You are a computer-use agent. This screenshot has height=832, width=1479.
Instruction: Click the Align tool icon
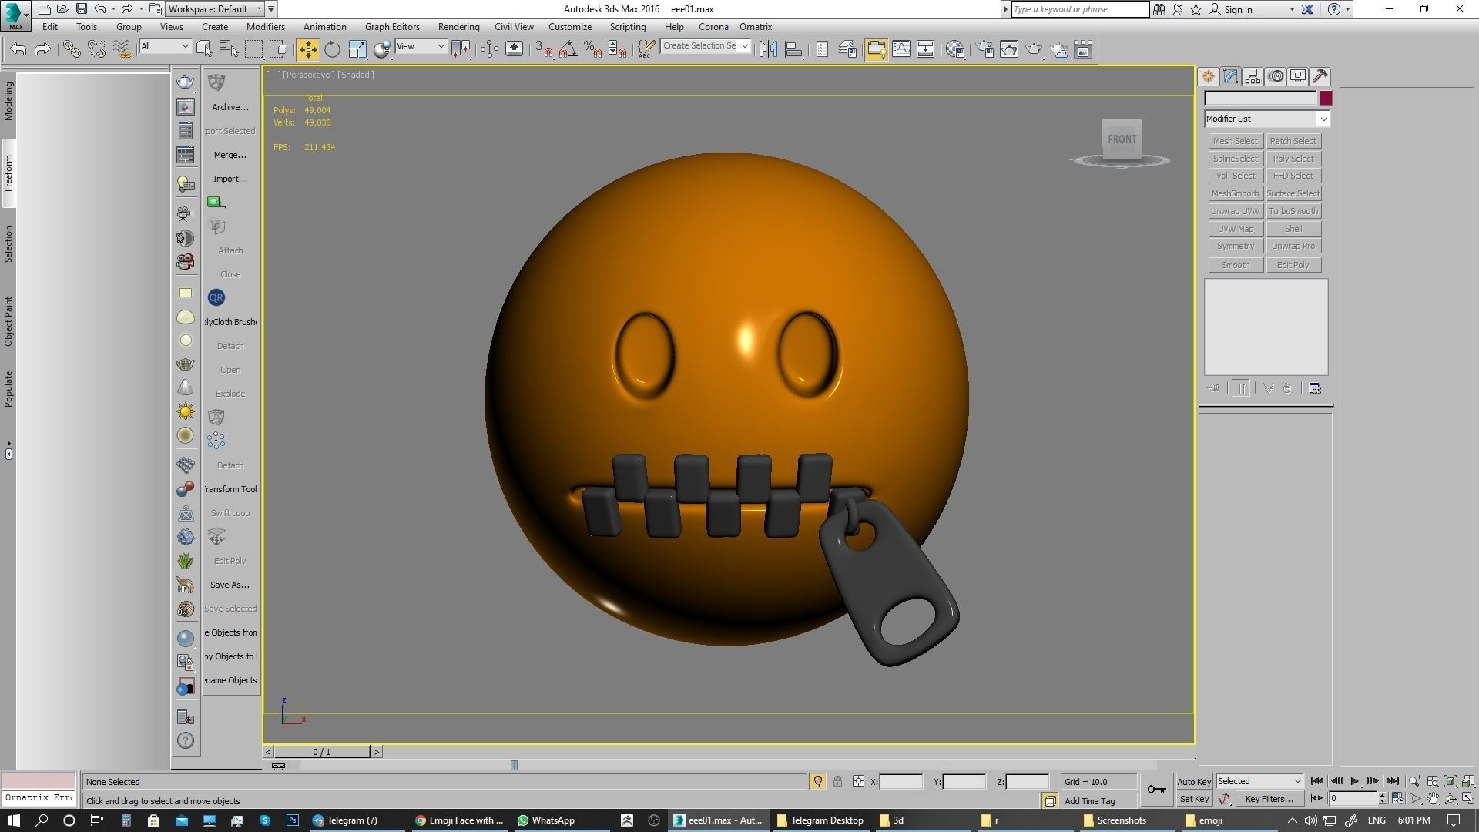[793, 49]
